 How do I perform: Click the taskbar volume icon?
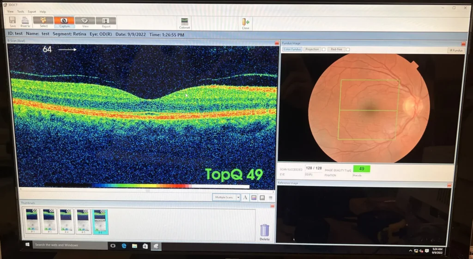click(421, 251)
